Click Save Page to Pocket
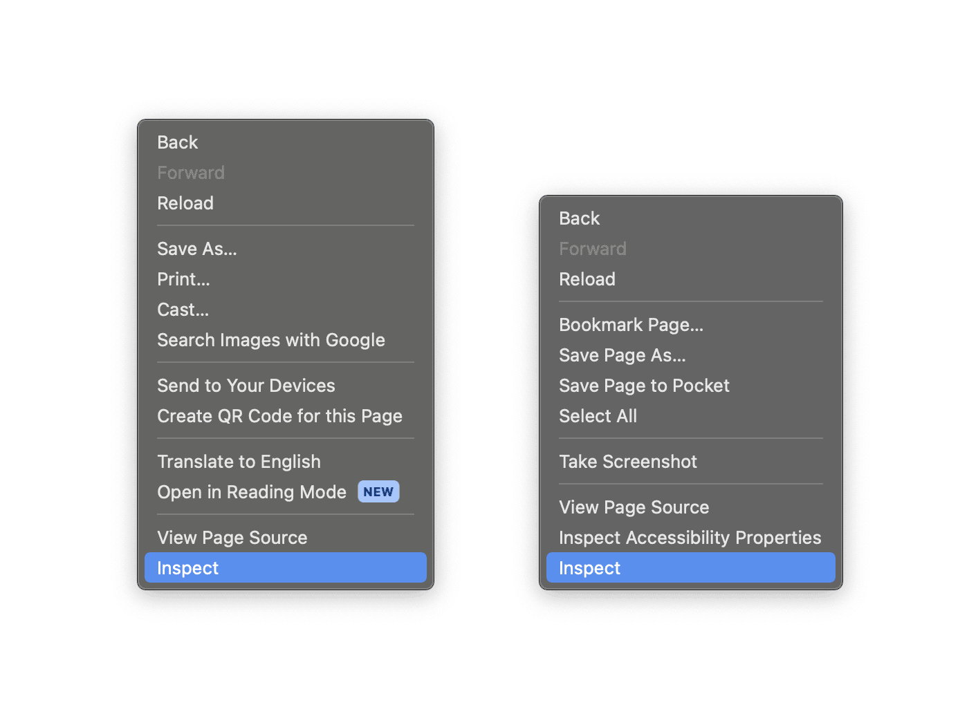Viewport: 978px width, 725px height. tap(644, 386)
